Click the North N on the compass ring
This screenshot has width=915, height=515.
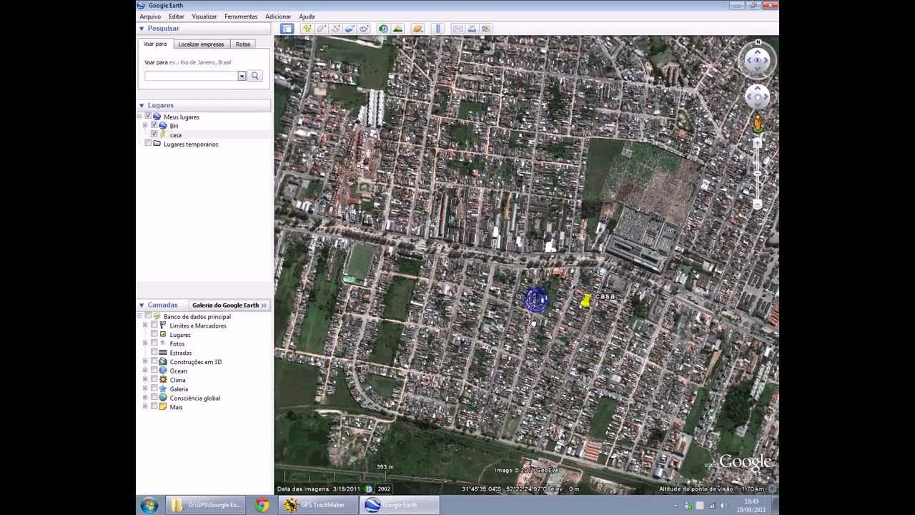[758, 42]
